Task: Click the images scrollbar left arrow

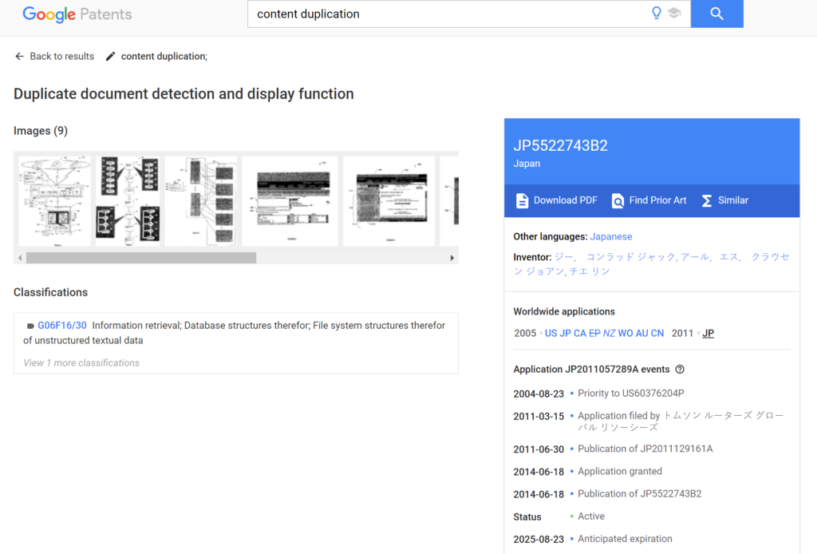Action: [x=20, y=258]
